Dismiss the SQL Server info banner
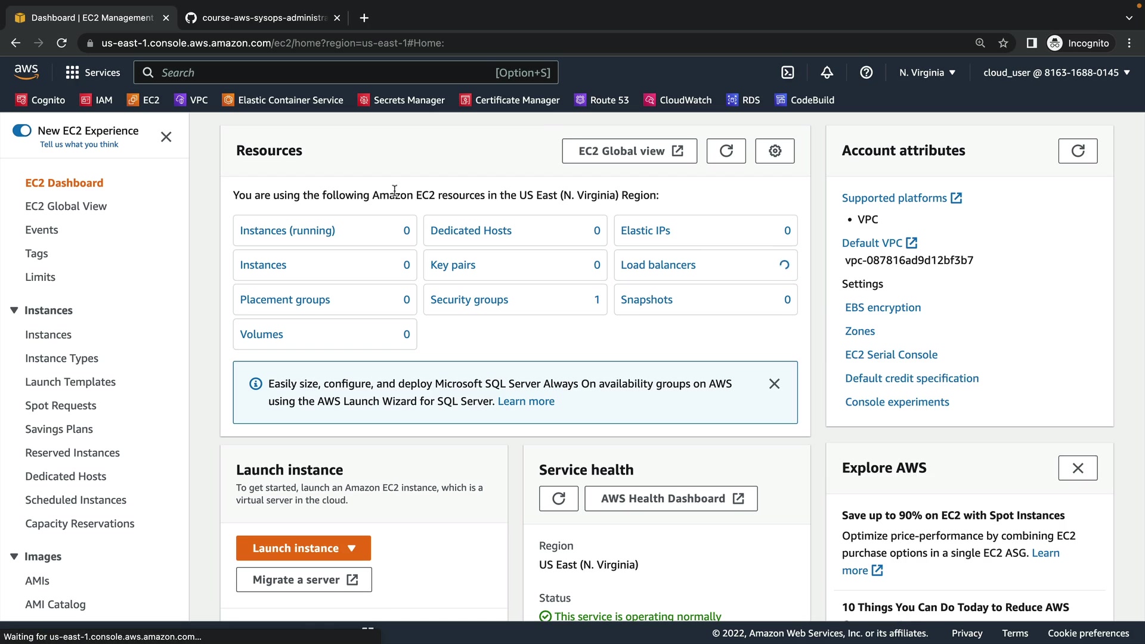The image size is (1145, 644). [x=774, y=384]
